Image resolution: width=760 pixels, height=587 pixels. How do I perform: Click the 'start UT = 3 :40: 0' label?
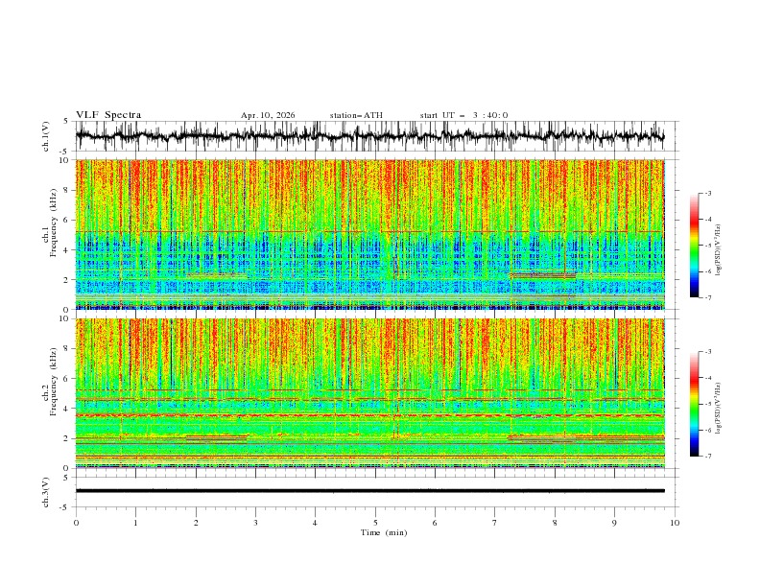[x=463, y=115]
